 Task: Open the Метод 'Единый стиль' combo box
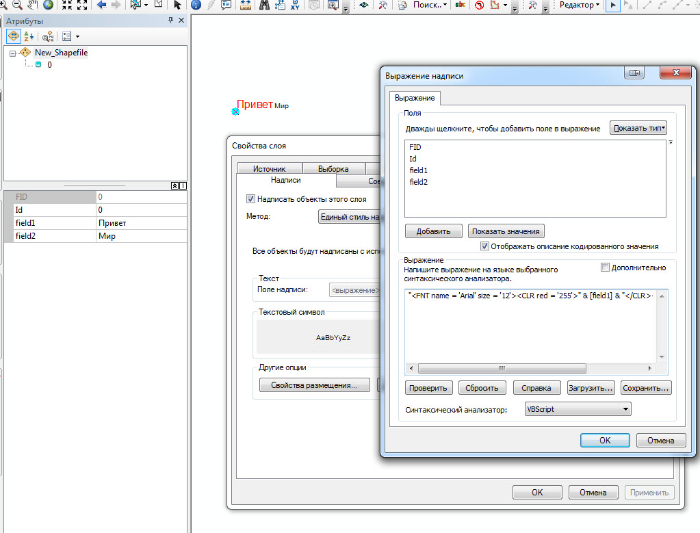pos(349,216)
